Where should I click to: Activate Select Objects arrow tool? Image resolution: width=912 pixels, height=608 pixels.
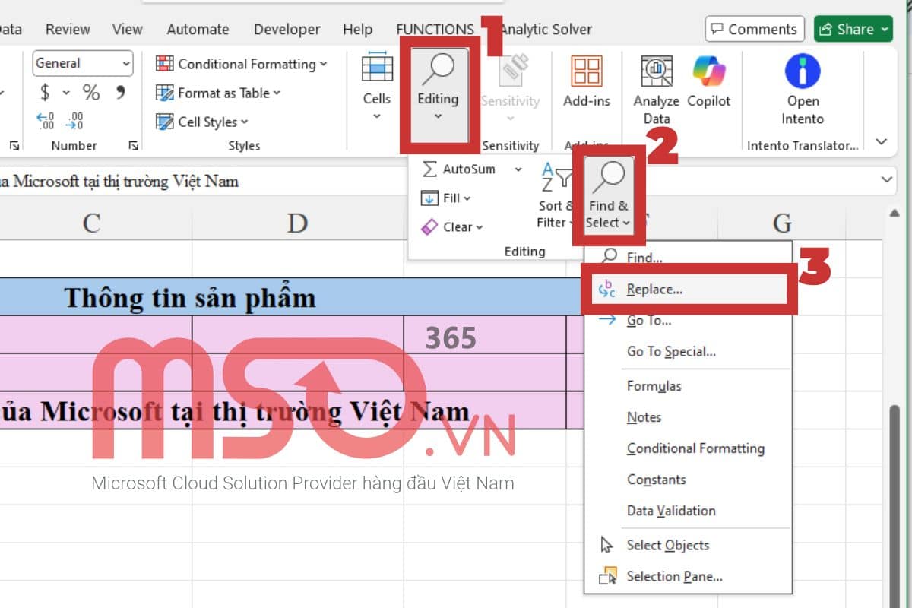(689, 545)
